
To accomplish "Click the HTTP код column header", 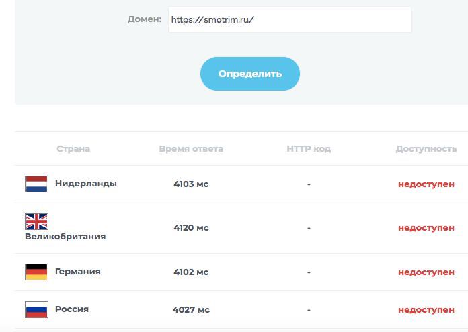I will click(309, 149).
